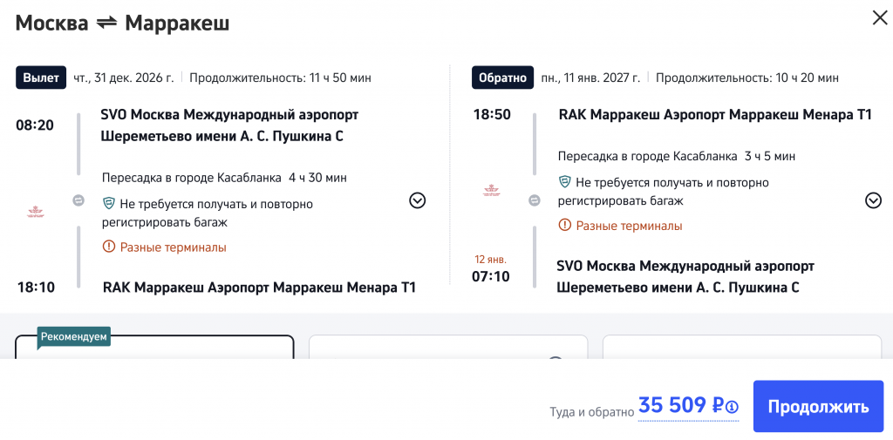Click the outbound layover stop icon

pyautogui.click(x=78, y=200)
